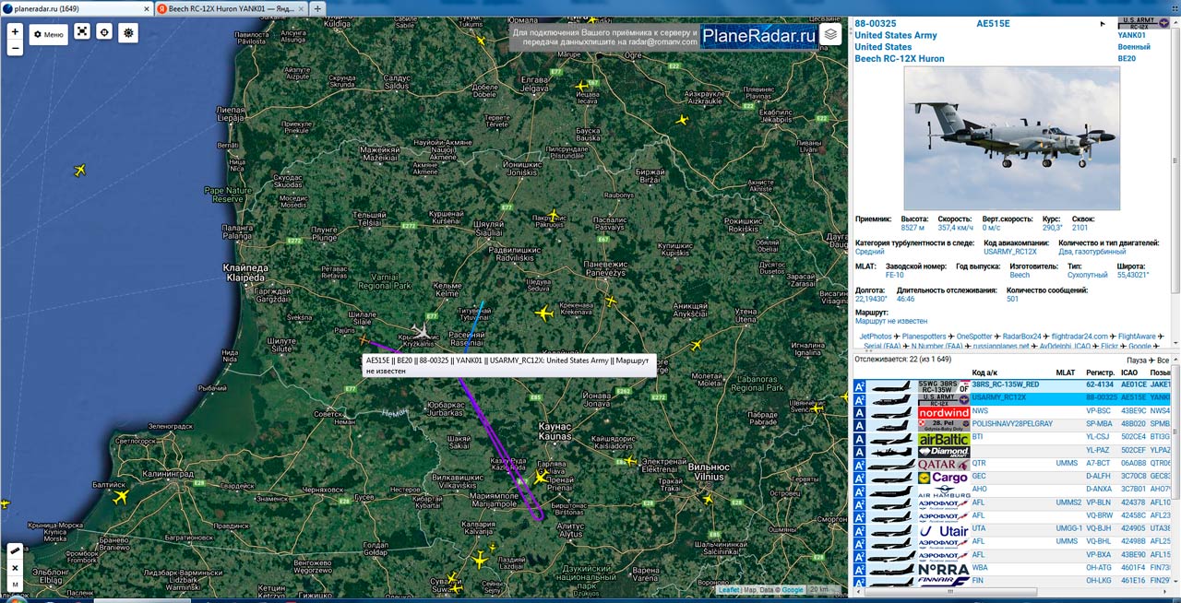
Task: Toggle fullscreen map view icon
Action: (82, 32)
